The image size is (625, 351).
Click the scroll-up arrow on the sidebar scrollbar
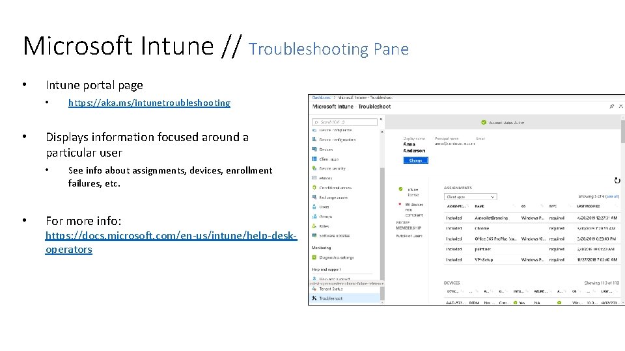(382, 132)
